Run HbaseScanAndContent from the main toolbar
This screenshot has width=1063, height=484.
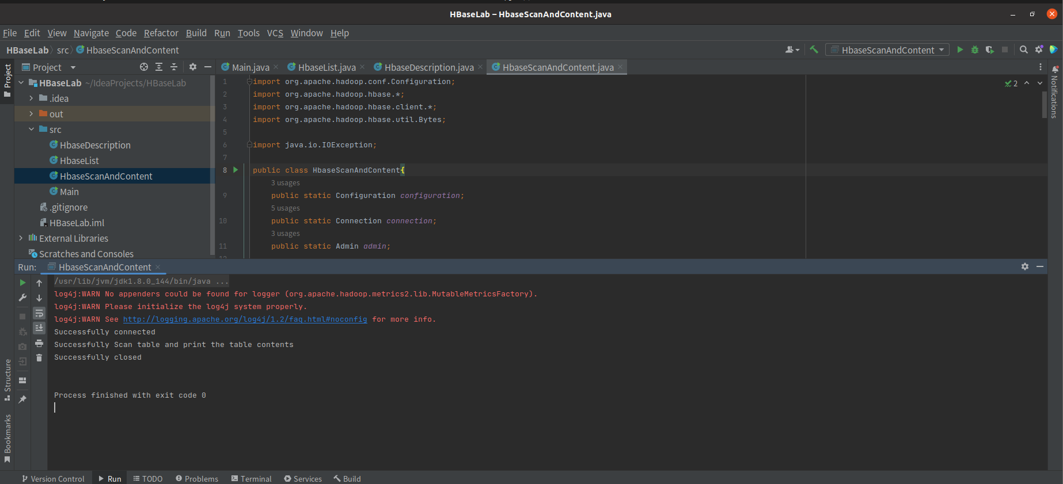(x=960, y=49)
